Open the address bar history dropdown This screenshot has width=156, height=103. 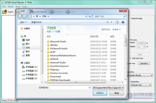86,17
